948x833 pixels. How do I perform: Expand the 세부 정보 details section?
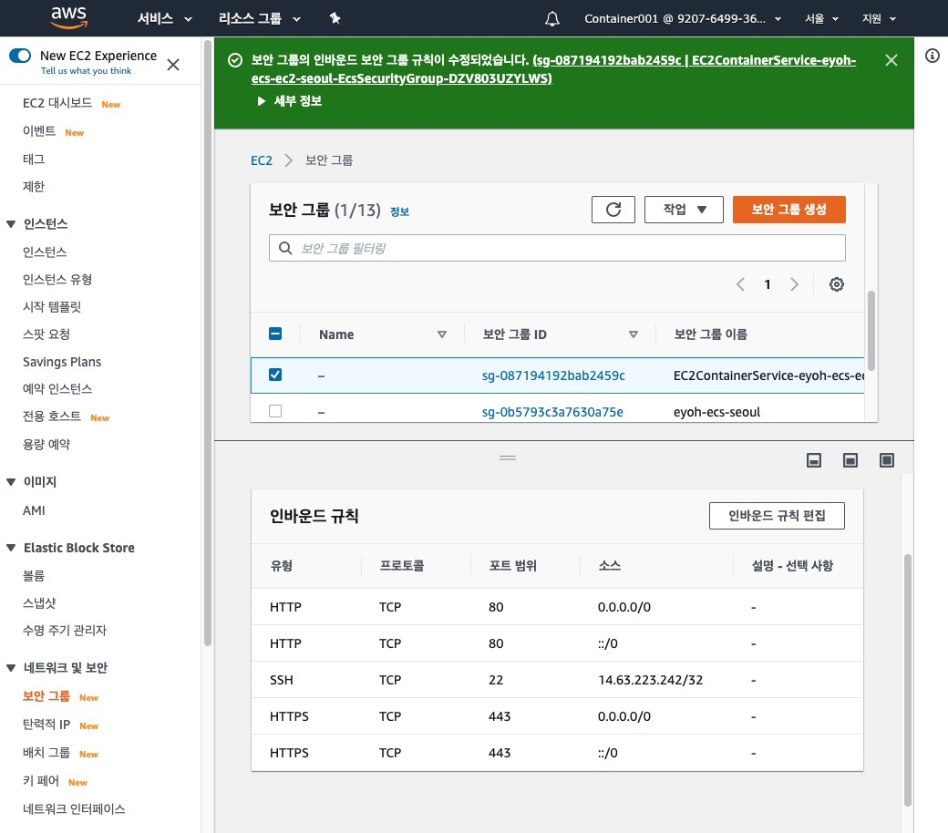(290, 101)
